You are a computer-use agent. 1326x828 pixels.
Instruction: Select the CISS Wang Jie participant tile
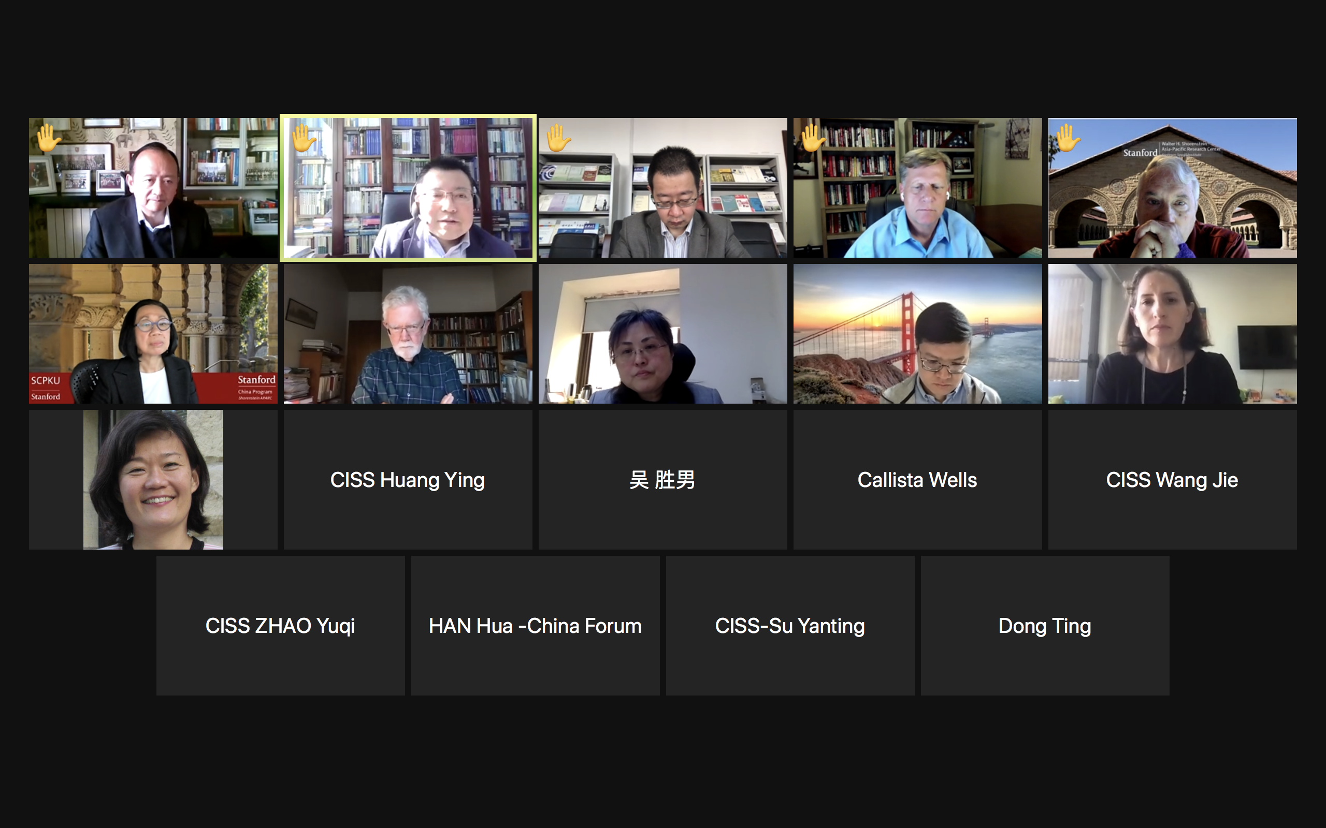click(1172, 480)
